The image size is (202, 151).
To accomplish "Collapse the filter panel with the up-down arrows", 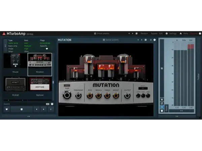I will (5, 46).
